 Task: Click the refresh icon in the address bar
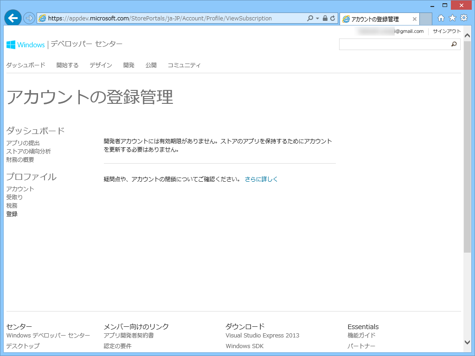pyautogui.click(x=333, y=18)
